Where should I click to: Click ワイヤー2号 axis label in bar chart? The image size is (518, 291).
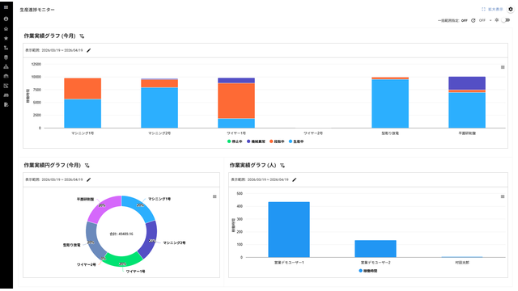313,133
